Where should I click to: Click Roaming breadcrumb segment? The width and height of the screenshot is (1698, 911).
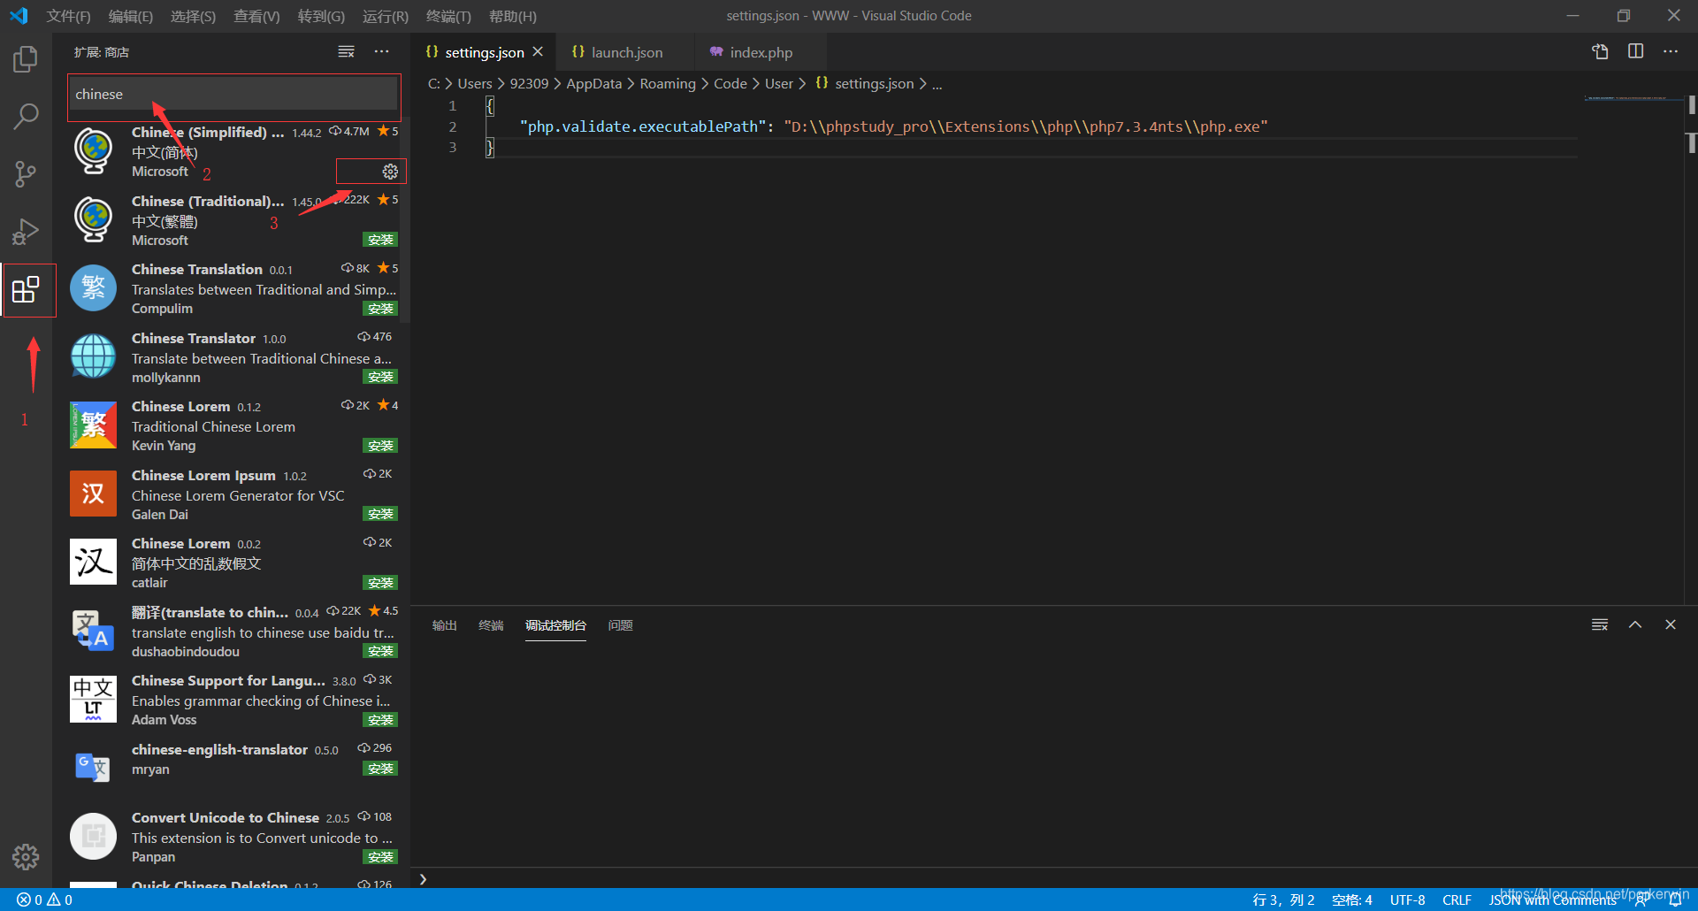pos(668,83)
